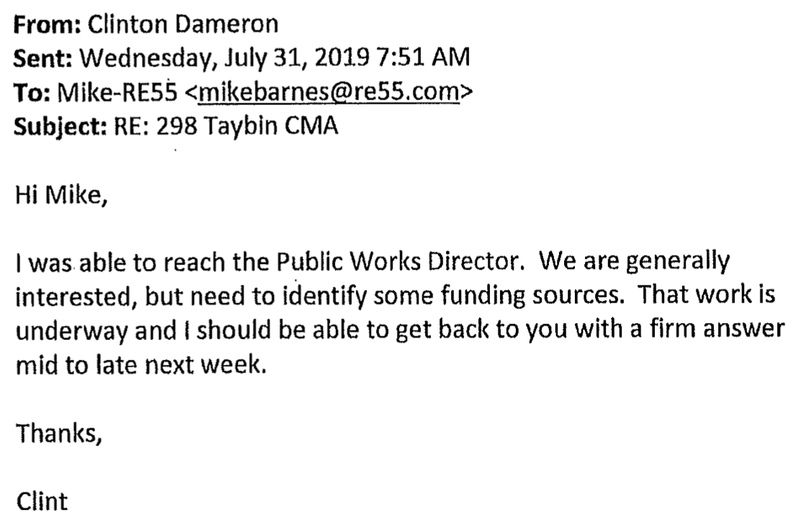Click the "Subject:" field label
804x525 pixels.
click(x=58, y=126)
